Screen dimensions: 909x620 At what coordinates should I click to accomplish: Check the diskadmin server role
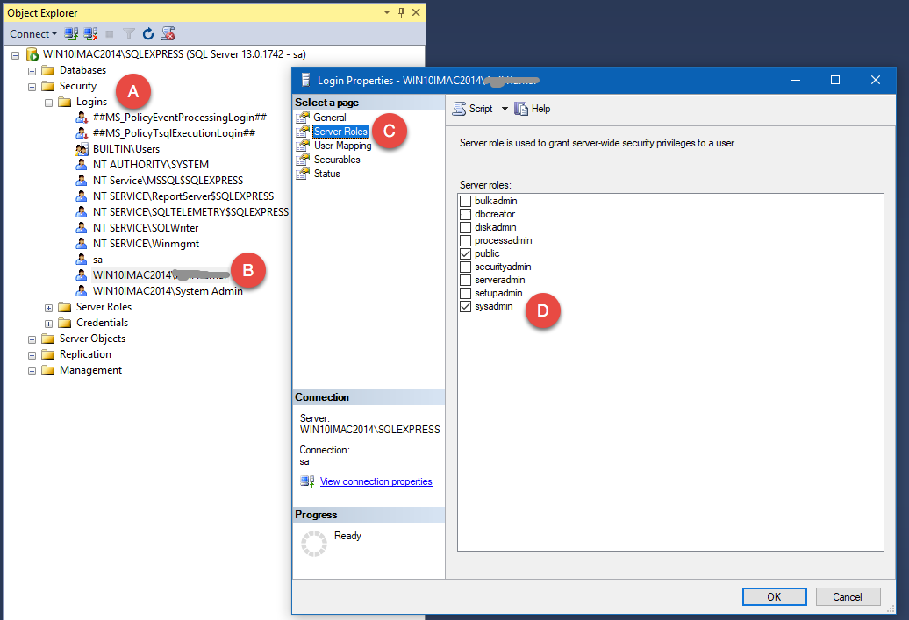click(466, 228)
